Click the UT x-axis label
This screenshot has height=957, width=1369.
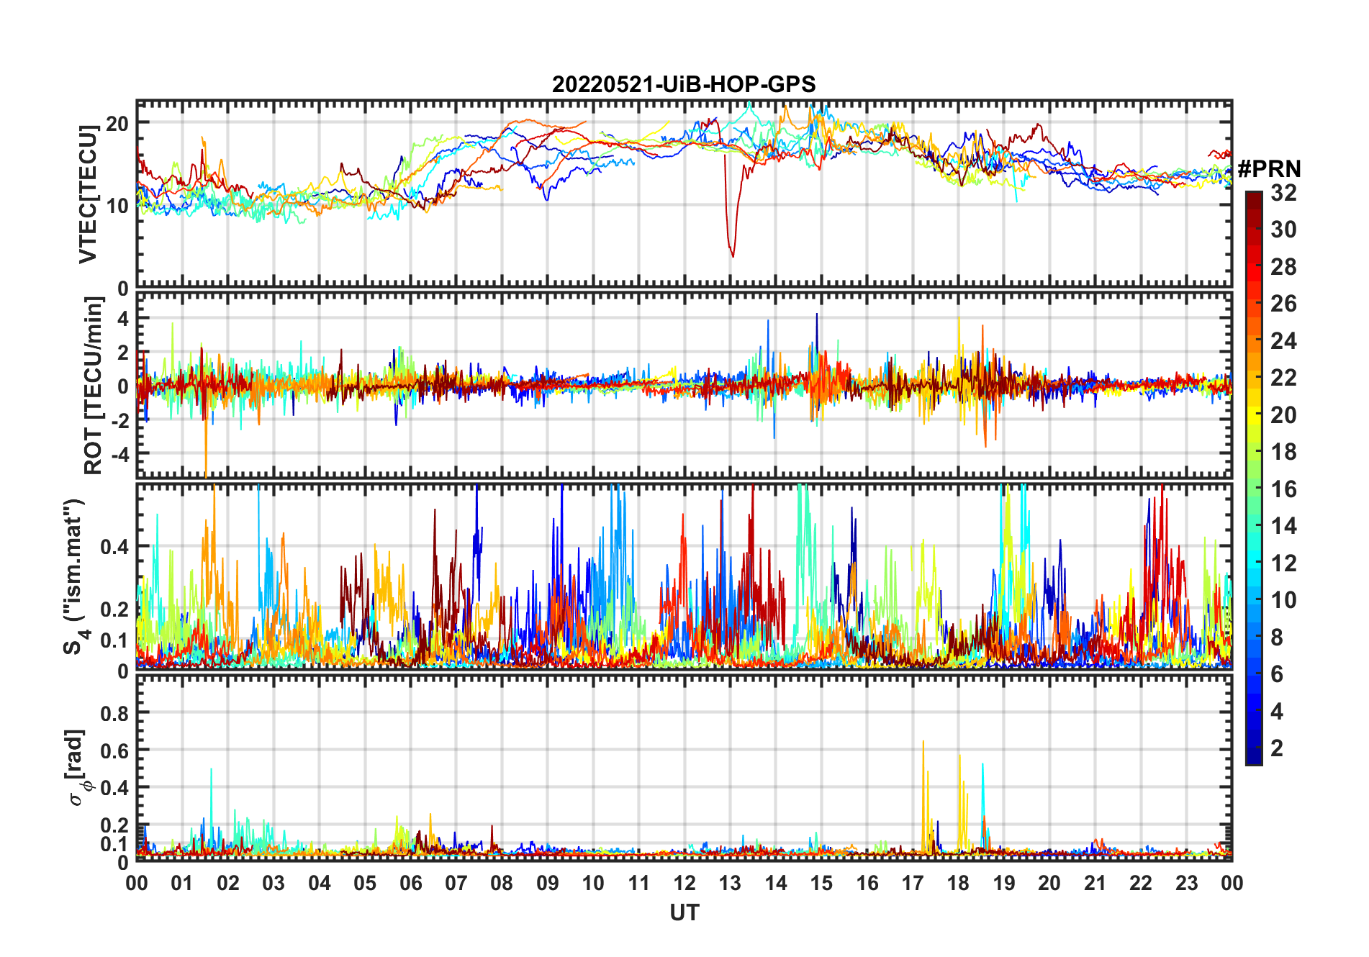[684, 912]
